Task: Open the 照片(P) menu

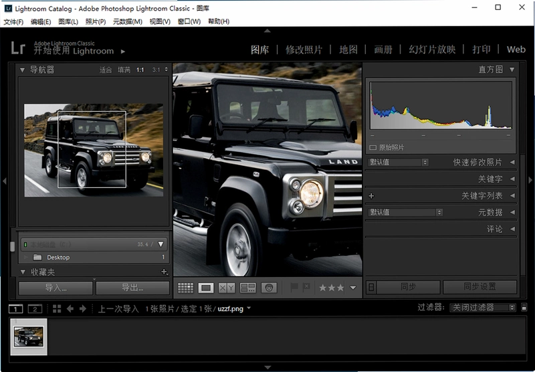Action: (95, 21)
